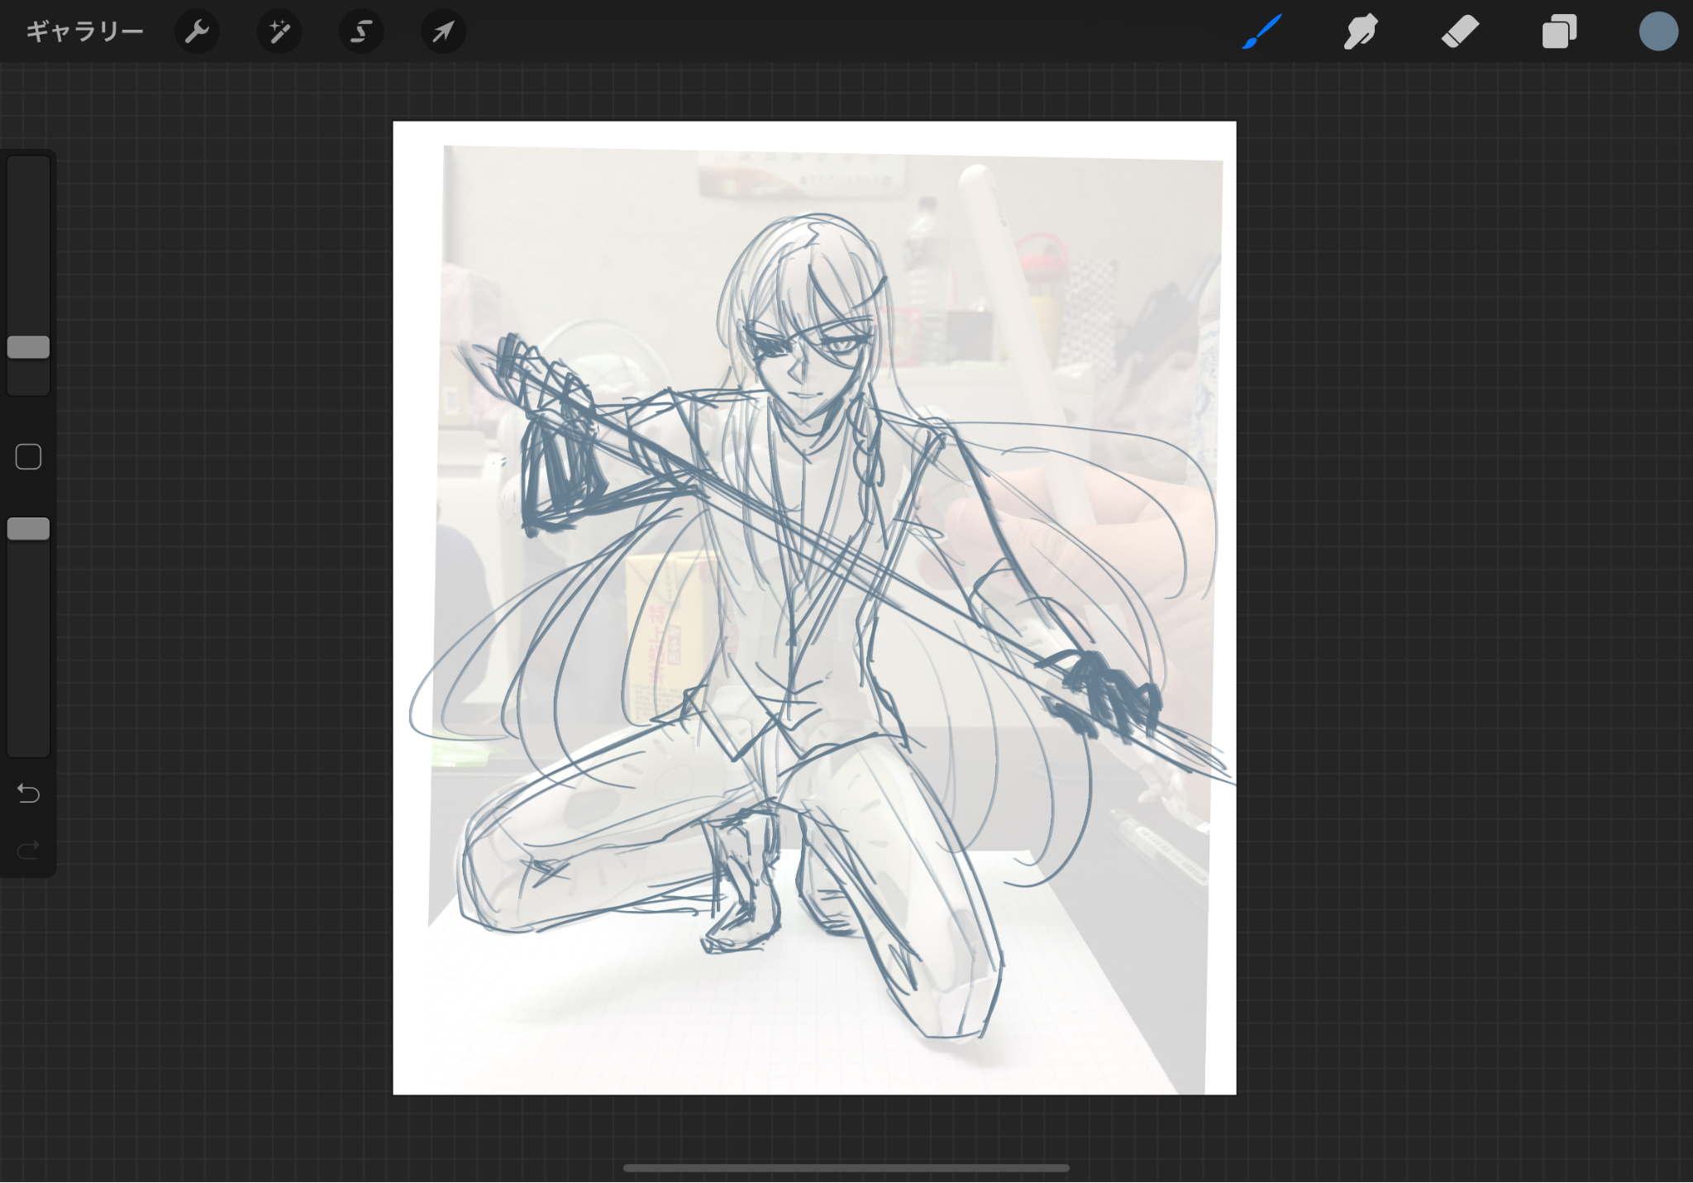1693x1183 pixels.
Task: Select the Brush tool
Action: pos(1261,32)
